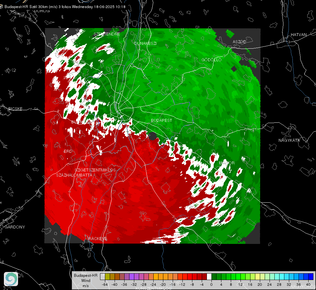Click the SZÁZHALOMBATTA town label
This screenshot has height=290, width=316.
[74, 175]
